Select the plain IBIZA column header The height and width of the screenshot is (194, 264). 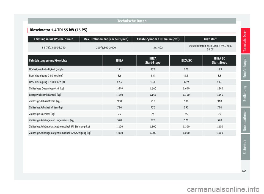pos(120,60)
